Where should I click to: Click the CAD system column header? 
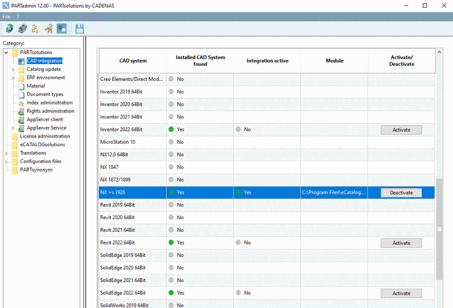click(x=133, y=60)
